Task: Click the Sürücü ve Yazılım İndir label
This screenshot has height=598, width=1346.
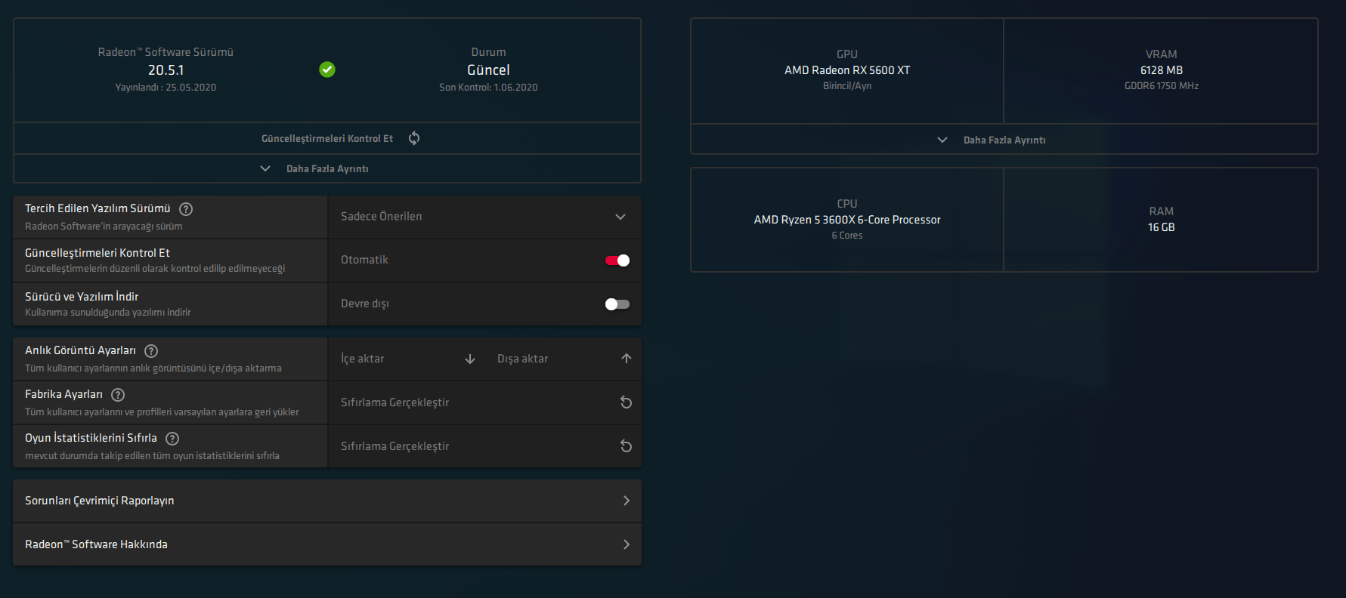Action: 82,297
